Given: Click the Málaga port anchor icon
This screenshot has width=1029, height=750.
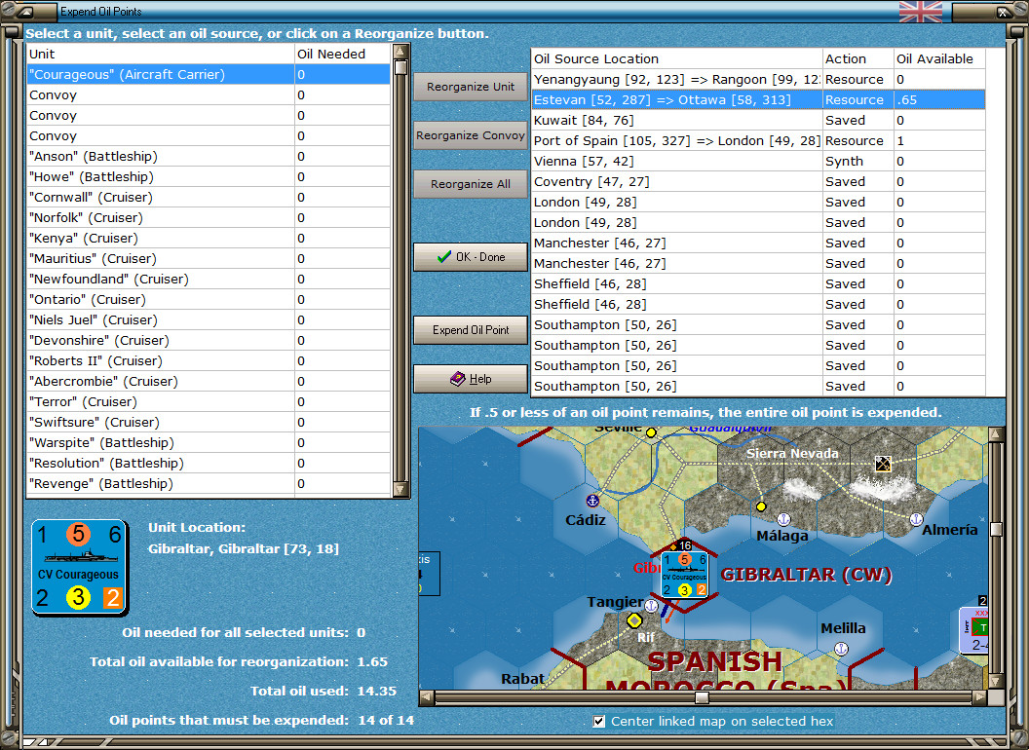Looking at the screenshot, I should tap(781, 519).
